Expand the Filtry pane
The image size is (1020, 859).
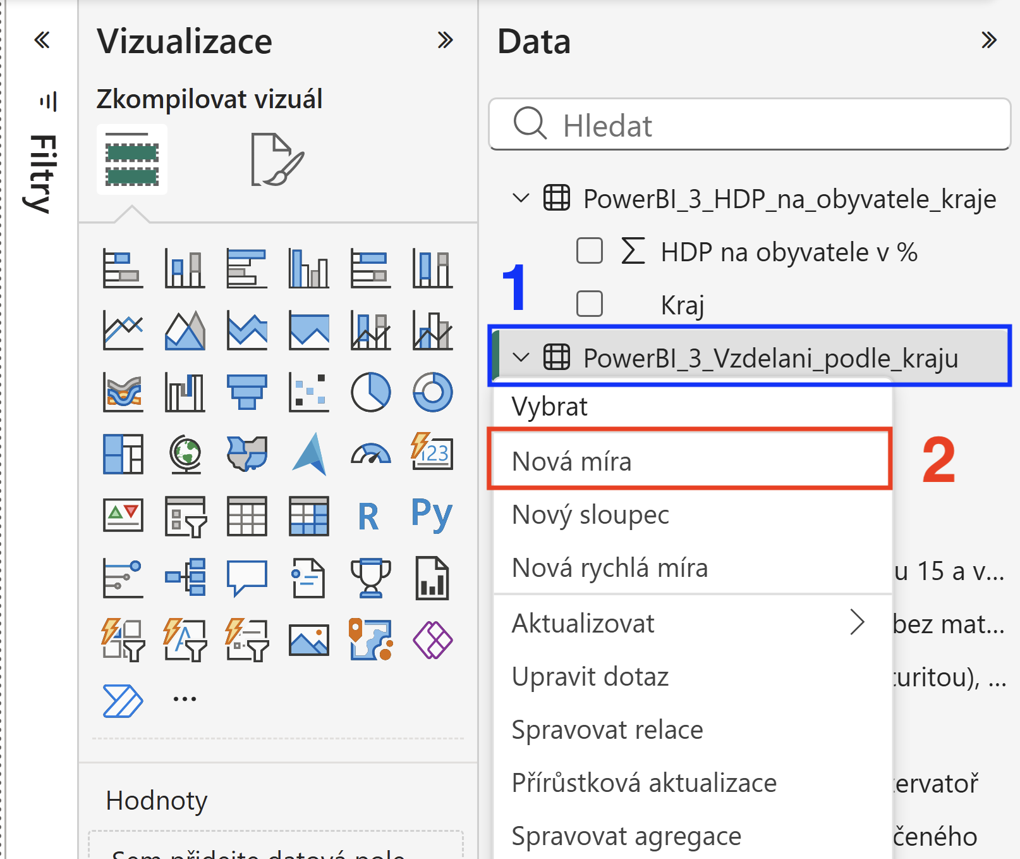[42, 40]
